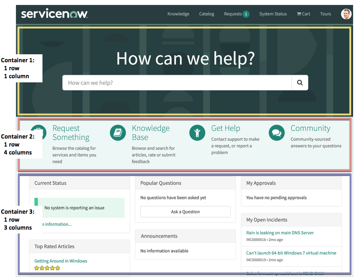Image resolution: width=355 pixels, height=279 pixels.
Task: Open your profile avatar picture
Action: 346,14
